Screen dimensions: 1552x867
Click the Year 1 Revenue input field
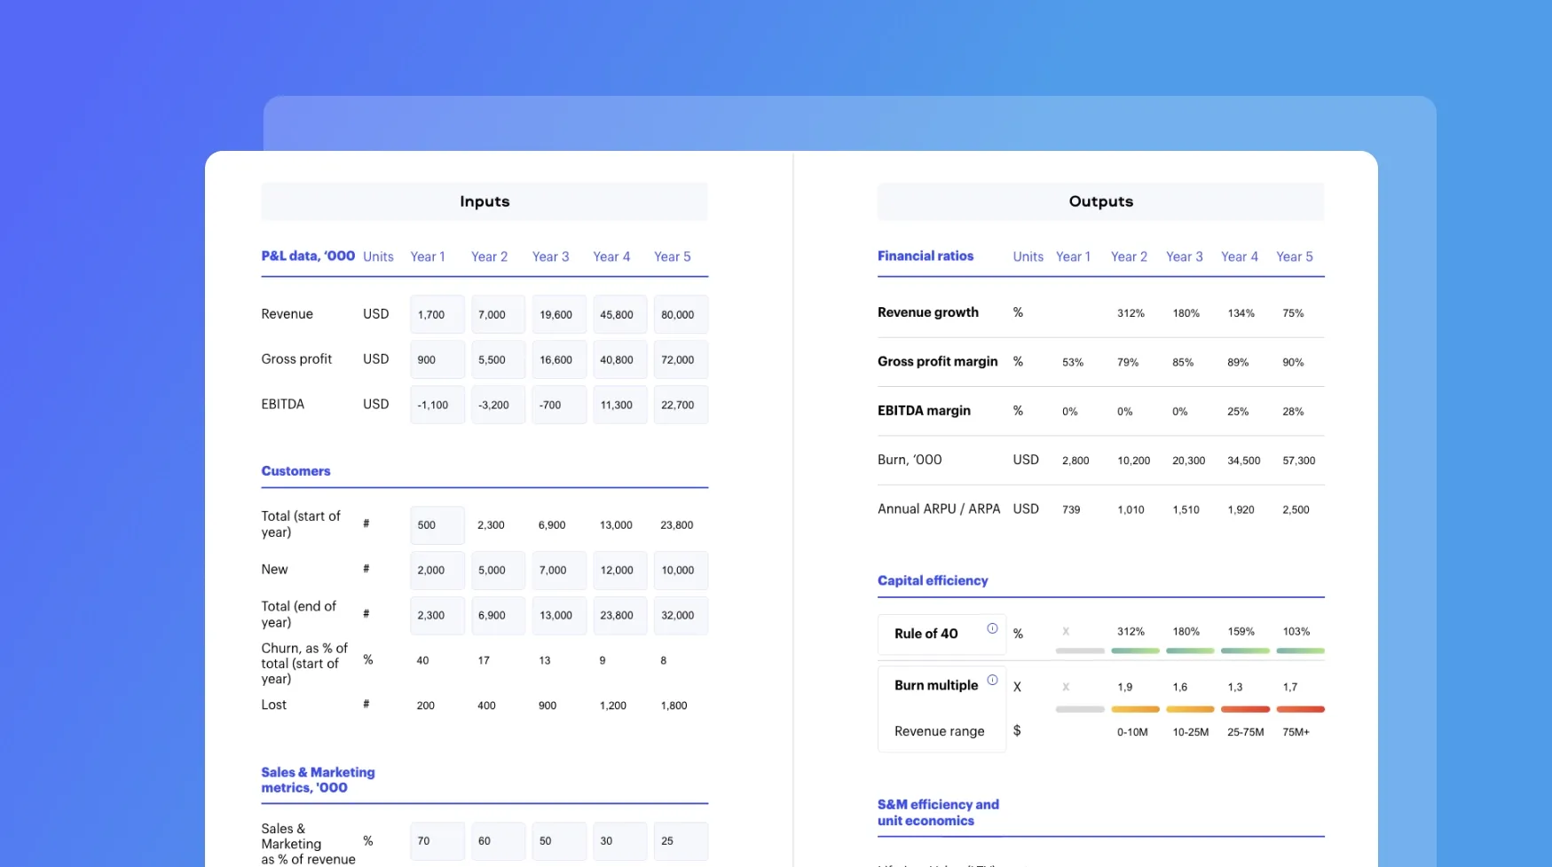click(437, 315)
